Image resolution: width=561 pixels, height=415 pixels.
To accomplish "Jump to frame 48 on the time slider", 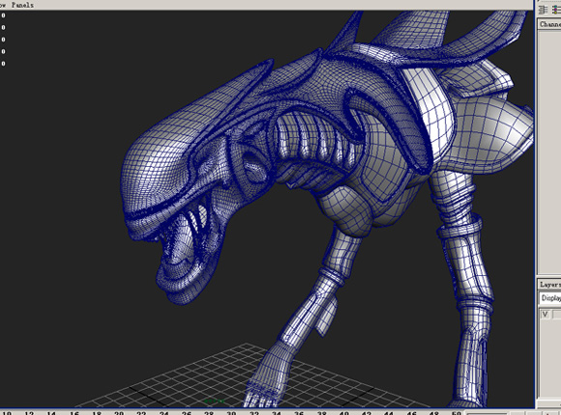I will [433, 412].
